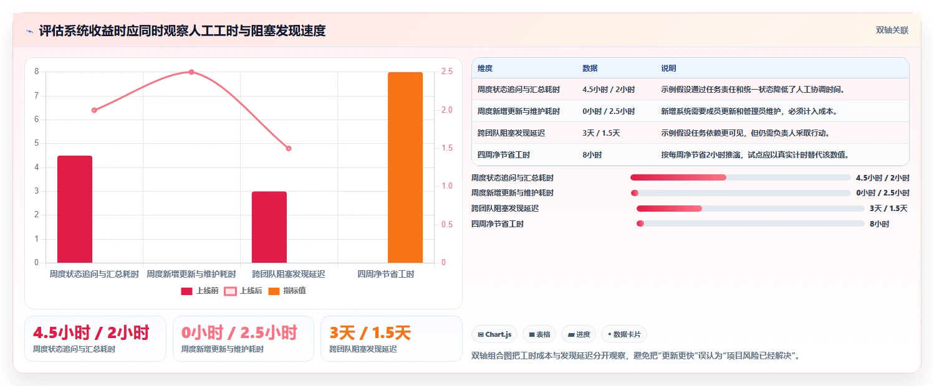Click the 表格 tag chip

(539, 334)
